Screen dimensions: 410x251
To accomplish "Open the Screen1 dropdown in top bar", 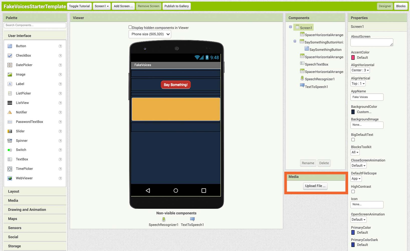I will coord(102,6).
